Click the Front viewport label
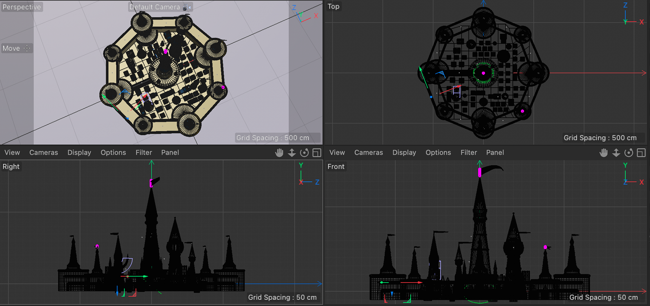This screenshot has height=306, width=650. point(336,167)
